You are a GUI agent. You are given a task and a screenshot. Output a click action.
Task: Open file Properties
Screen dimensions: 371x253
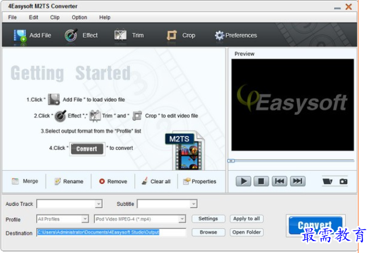[199, 182]
